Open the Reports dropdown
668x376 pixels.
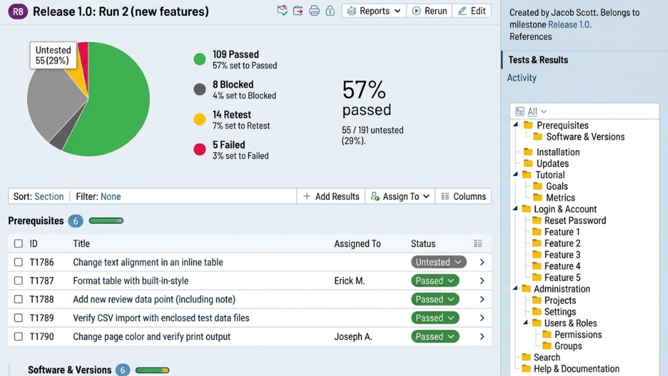pos(374,11)
